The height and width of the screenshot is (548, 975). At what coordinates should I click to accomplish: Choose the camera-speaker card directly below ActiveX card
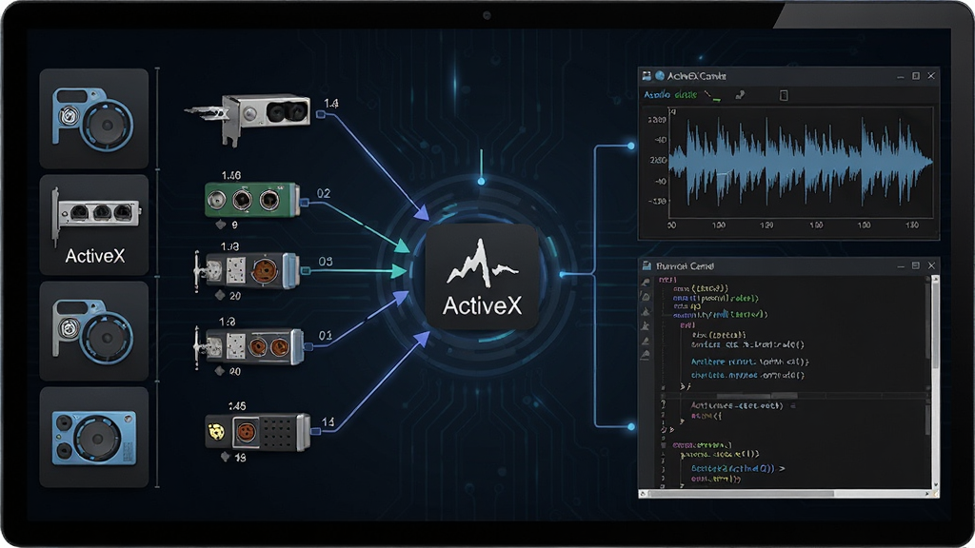[94, 330]
